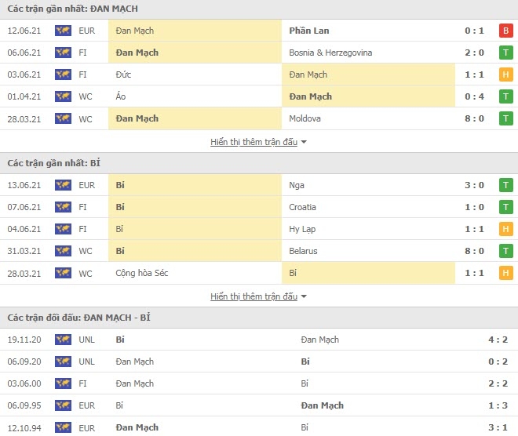
Task: Select the 8:0 score against Moldova
Action: [474, 118]
